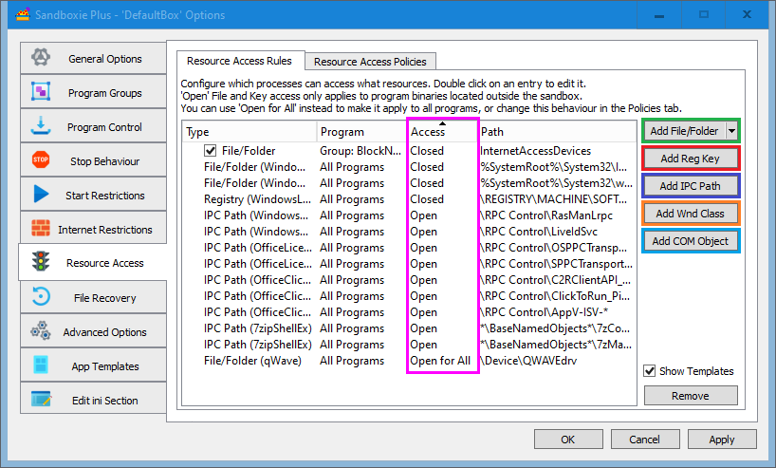Open File Recovery circular arrow icon

coord(41,296)
